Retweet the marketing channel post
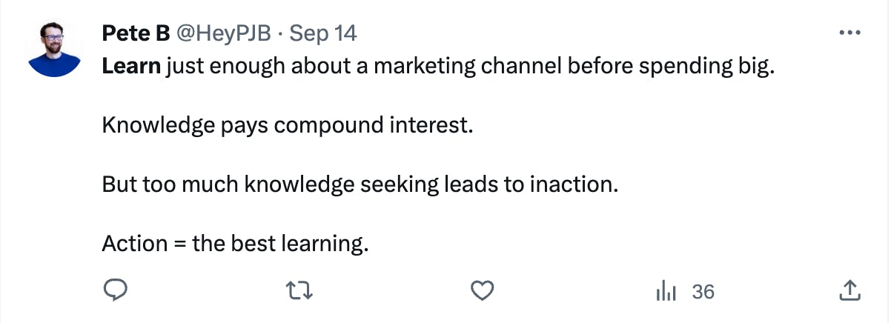Image resolution: width=891 pixels, height=323 pixels. (x=299, y=292)
